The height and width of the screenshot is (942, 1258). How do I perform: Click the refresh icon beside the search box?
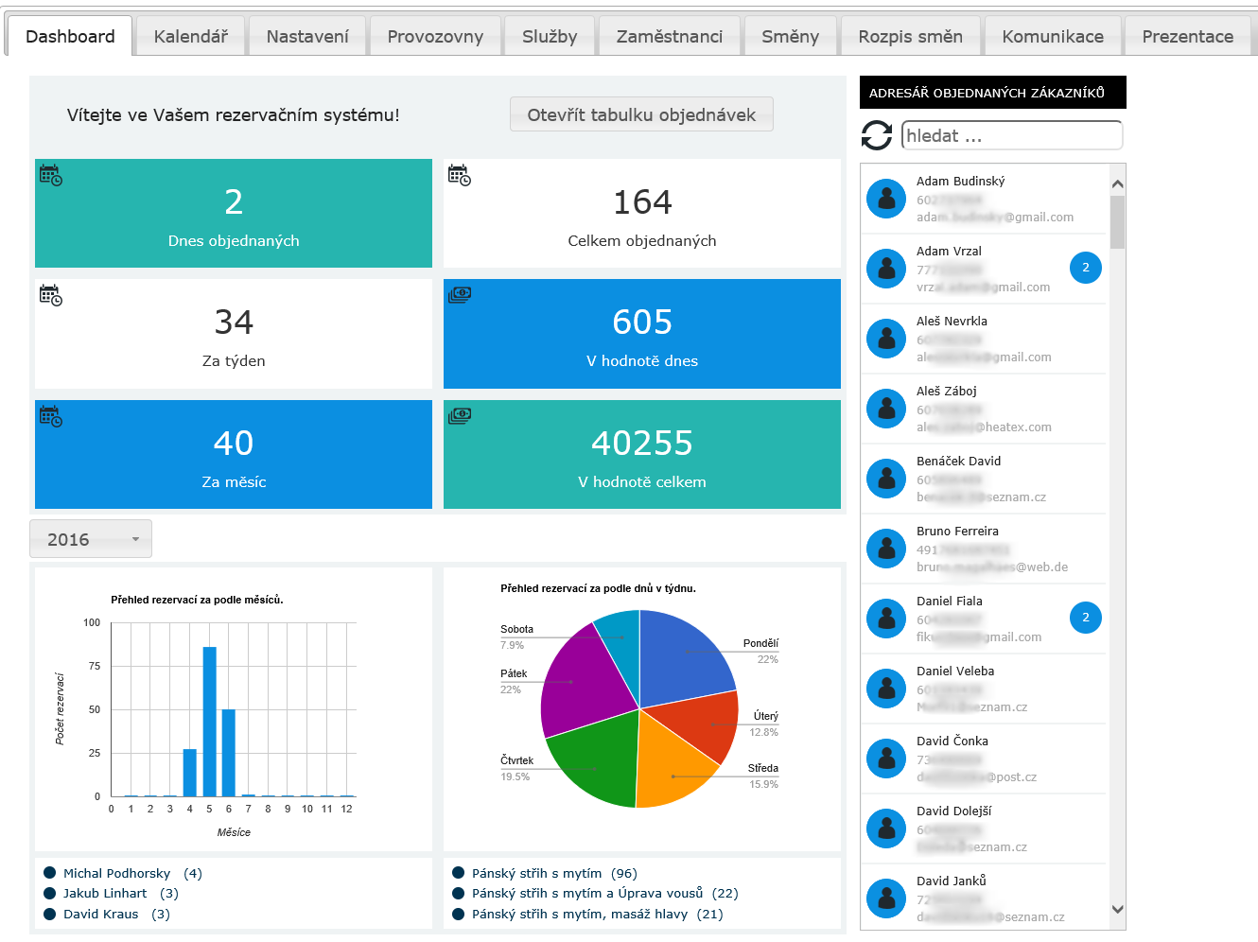coord(877,135)
